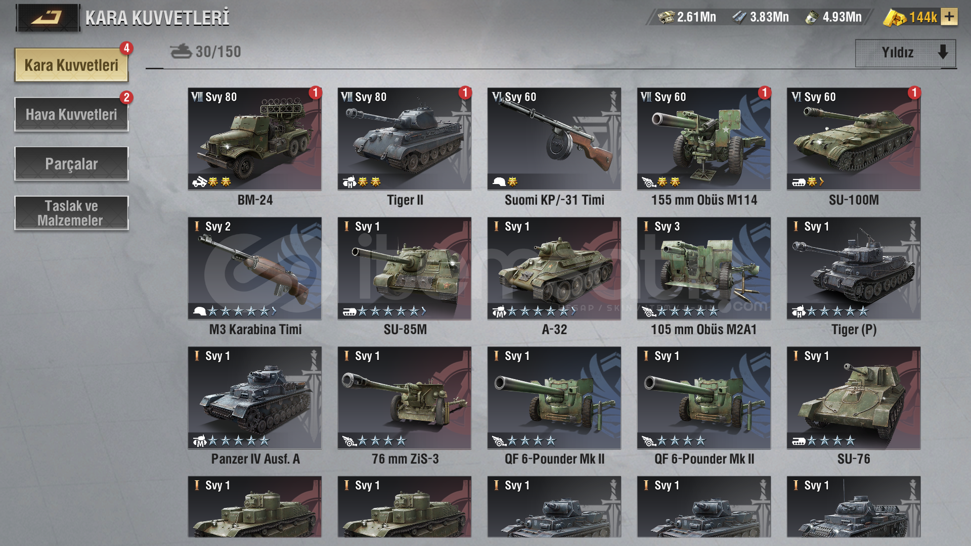The image size is (971, 546).
Task: Open Taslak ve Malzemeler section
Action: click(71, 213)
